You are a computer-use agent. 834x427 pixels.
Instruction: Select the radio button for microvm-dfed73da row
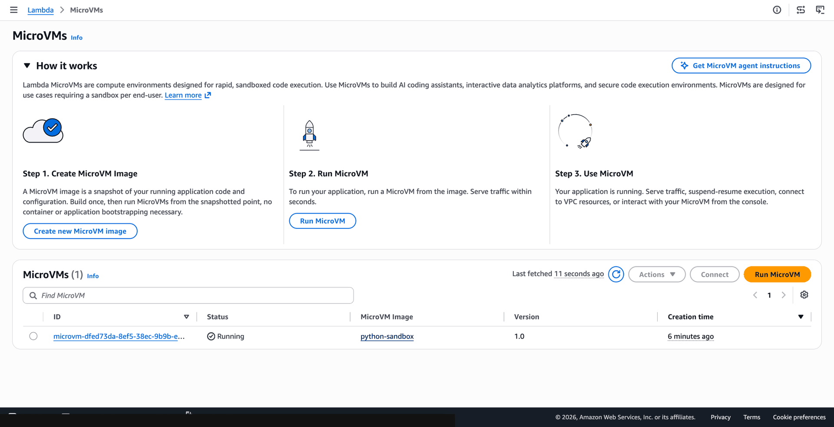(33, 336)
